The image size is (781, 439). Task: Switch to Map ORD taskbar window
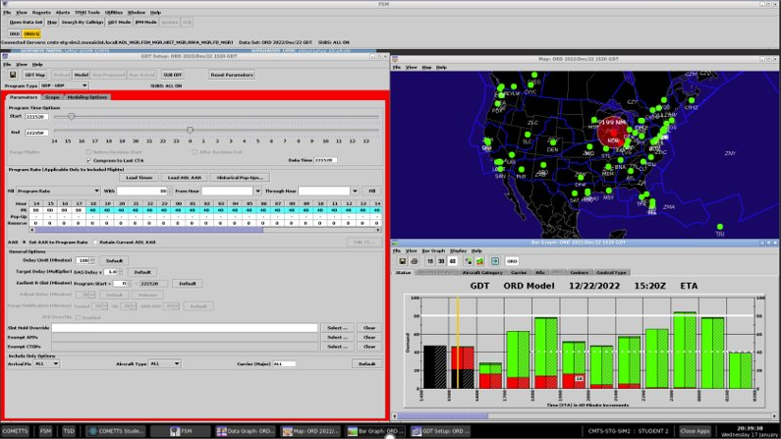[311, 431]
